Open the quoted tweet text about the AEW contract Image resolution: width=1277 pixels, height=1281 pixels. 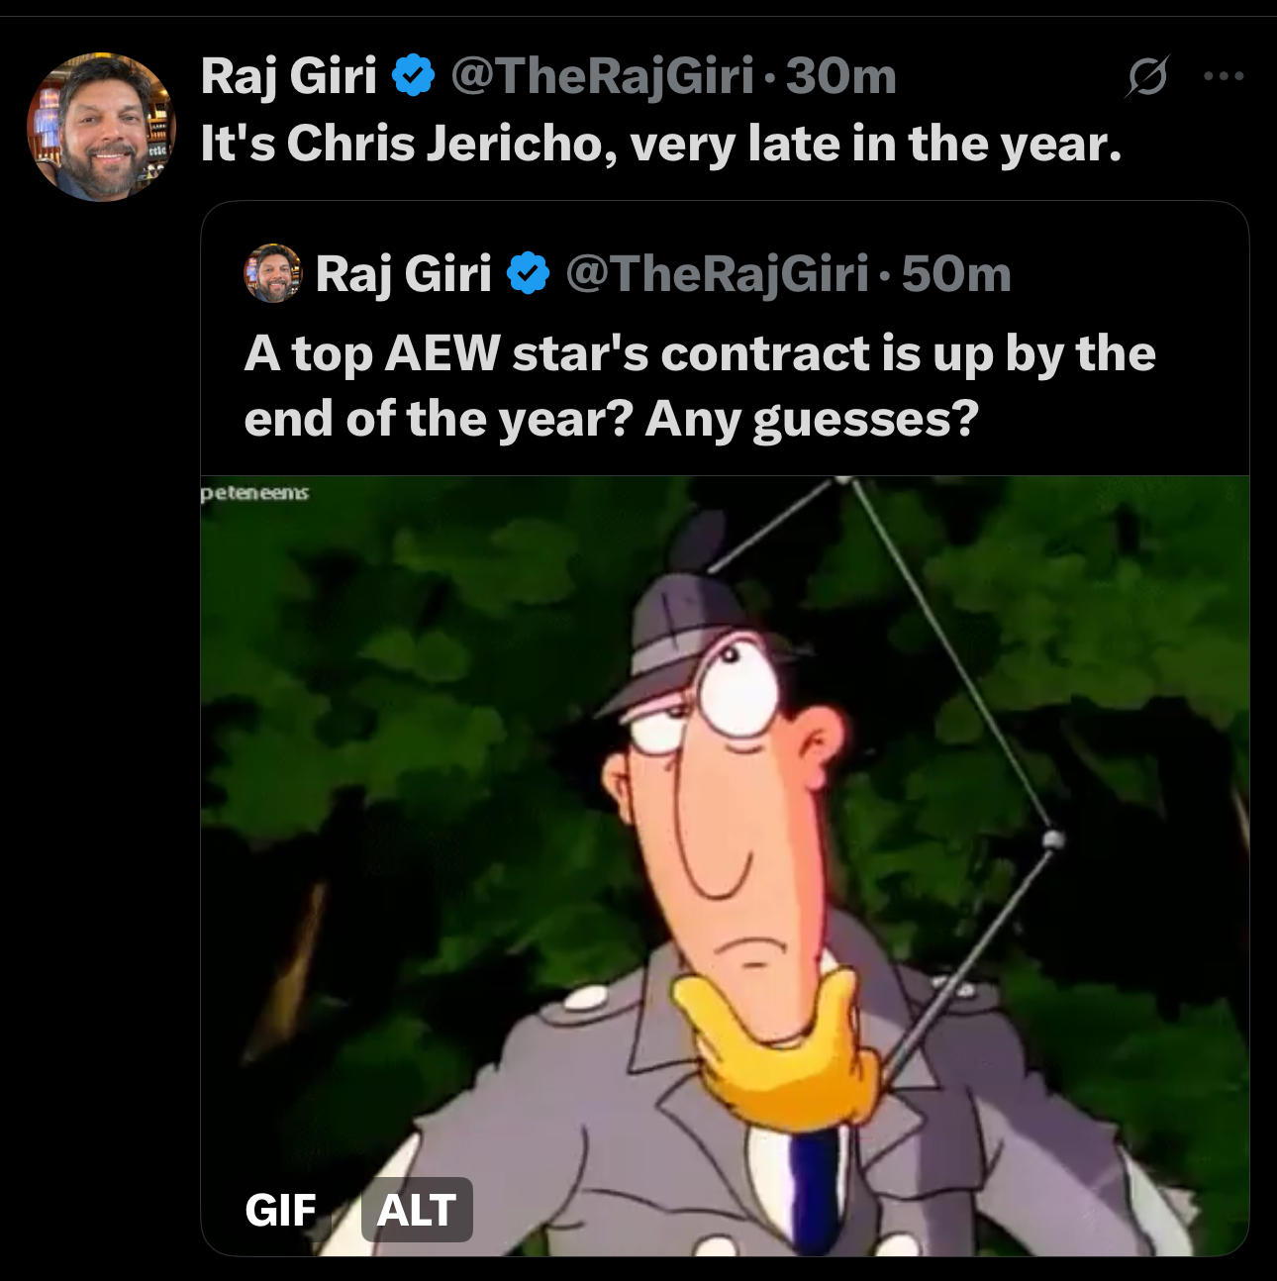click(x=699, y=386)
